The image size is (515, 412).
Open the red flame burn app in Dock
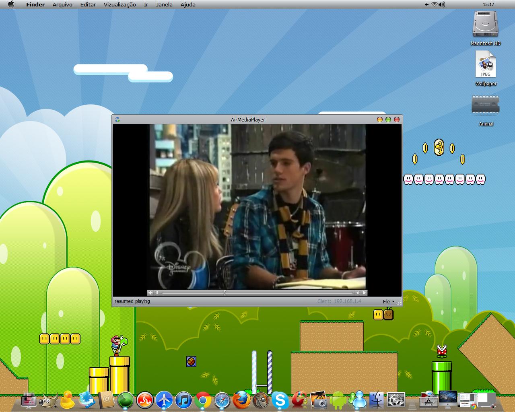pos(145,401)
